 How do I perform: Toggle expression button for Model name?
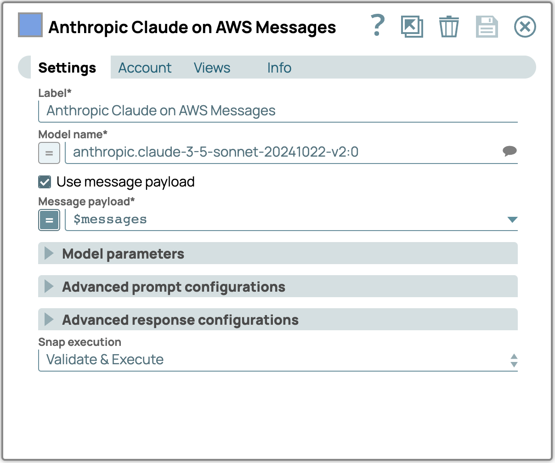(49, 153)
